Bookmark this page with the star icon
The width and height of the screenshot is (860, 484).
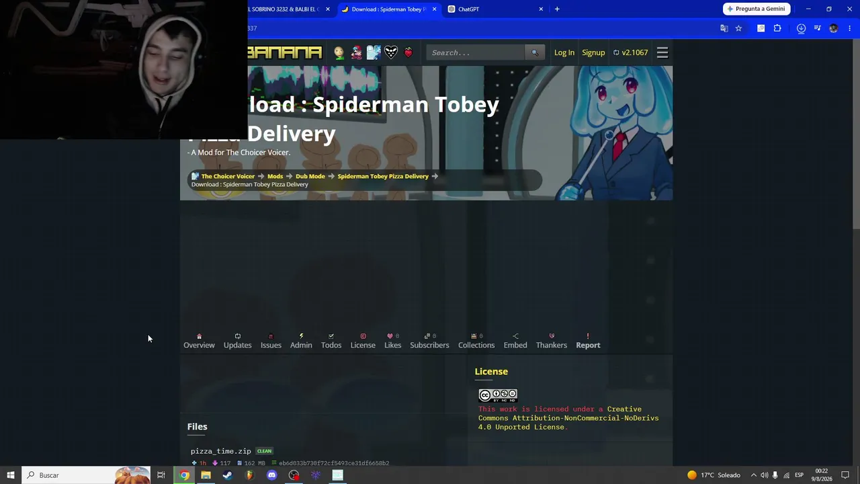click(738, 28)
